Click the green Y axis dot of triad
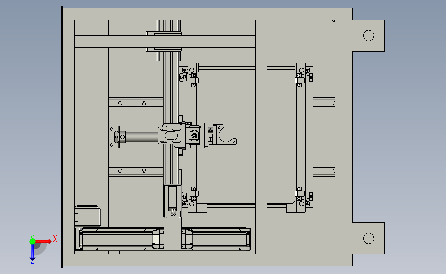 pos(32,241)
